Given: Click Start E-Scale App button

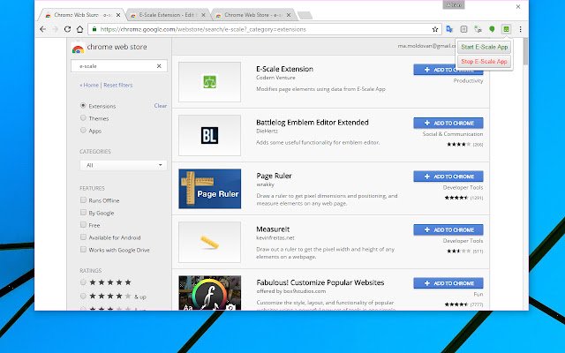Looking at the screenshot, I should coord(485,47).
